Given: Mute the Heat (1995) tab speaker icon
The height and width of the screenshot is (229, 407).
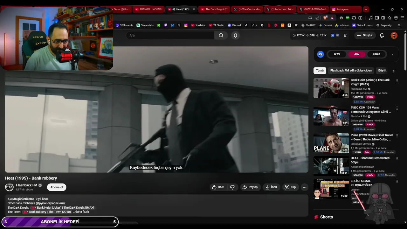Looking at the screenshot, I should [x=174, y=9].
